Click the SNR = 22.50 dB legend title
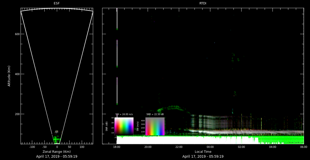This screenshot has height=160, width=310. [x=155, y=114]
